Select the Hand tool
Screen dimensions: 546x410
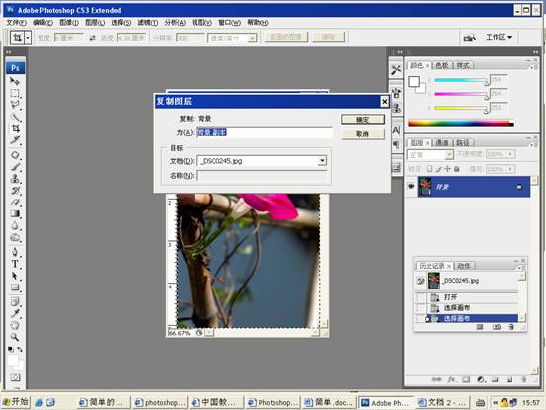[15, 325]
